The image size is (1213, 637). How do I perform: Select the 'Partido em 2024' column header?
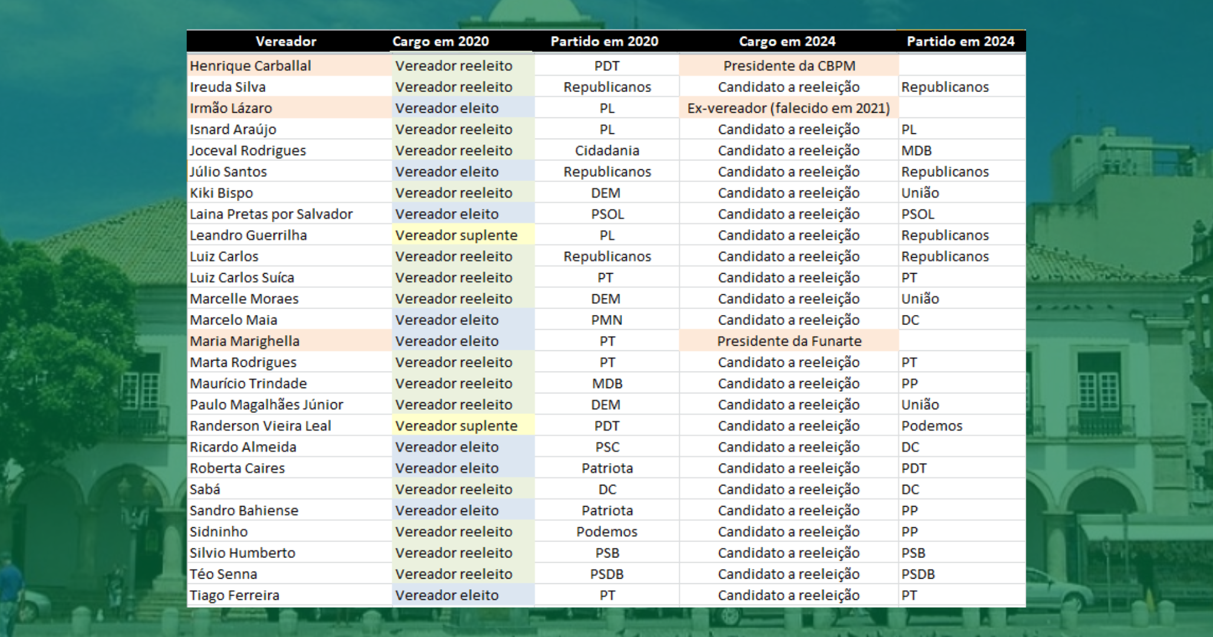coord(961,41)
